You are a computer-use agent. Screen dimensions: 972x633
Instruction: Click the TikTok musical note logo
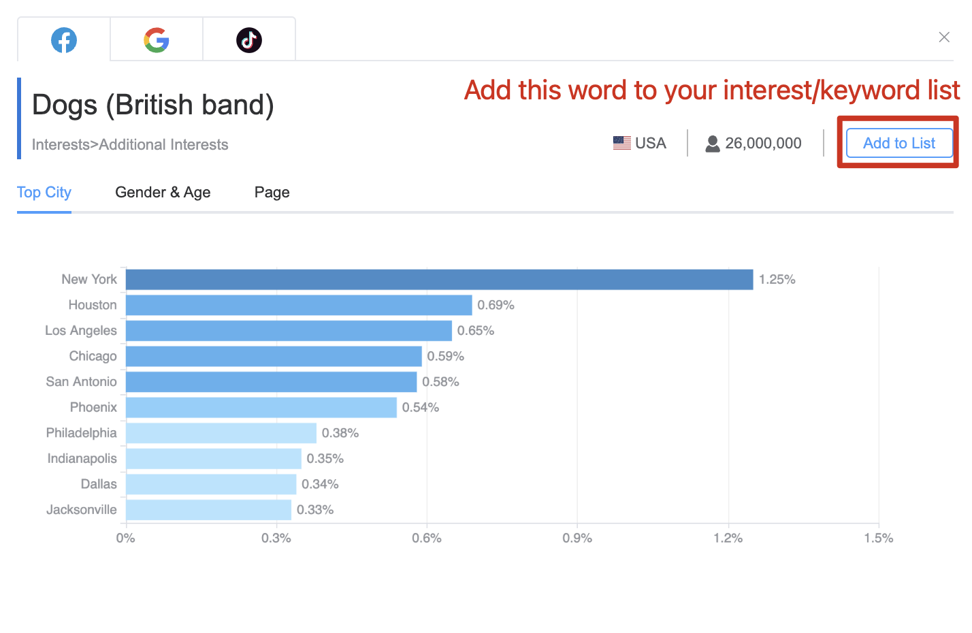[x=249, y=39]
